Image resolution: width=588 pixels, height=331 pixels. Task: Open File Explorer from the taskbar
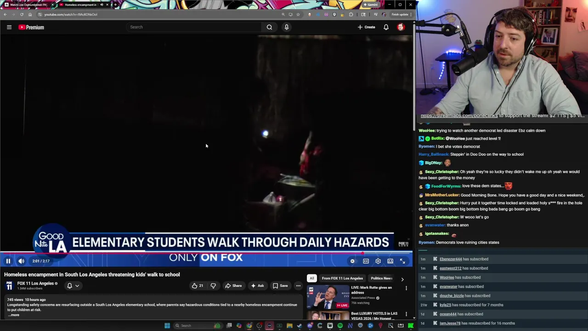[289, 325]
